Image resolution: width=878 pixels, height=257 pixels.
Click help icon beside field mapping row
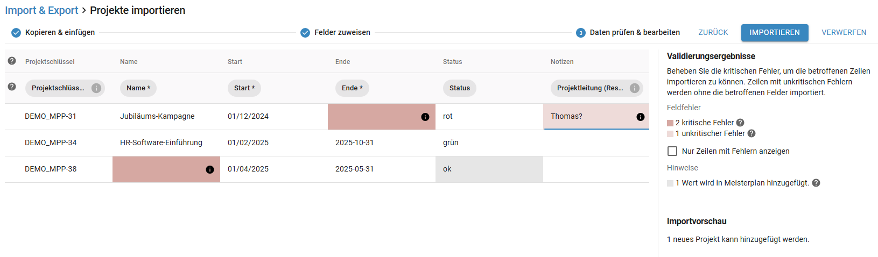tap(12, 87)
